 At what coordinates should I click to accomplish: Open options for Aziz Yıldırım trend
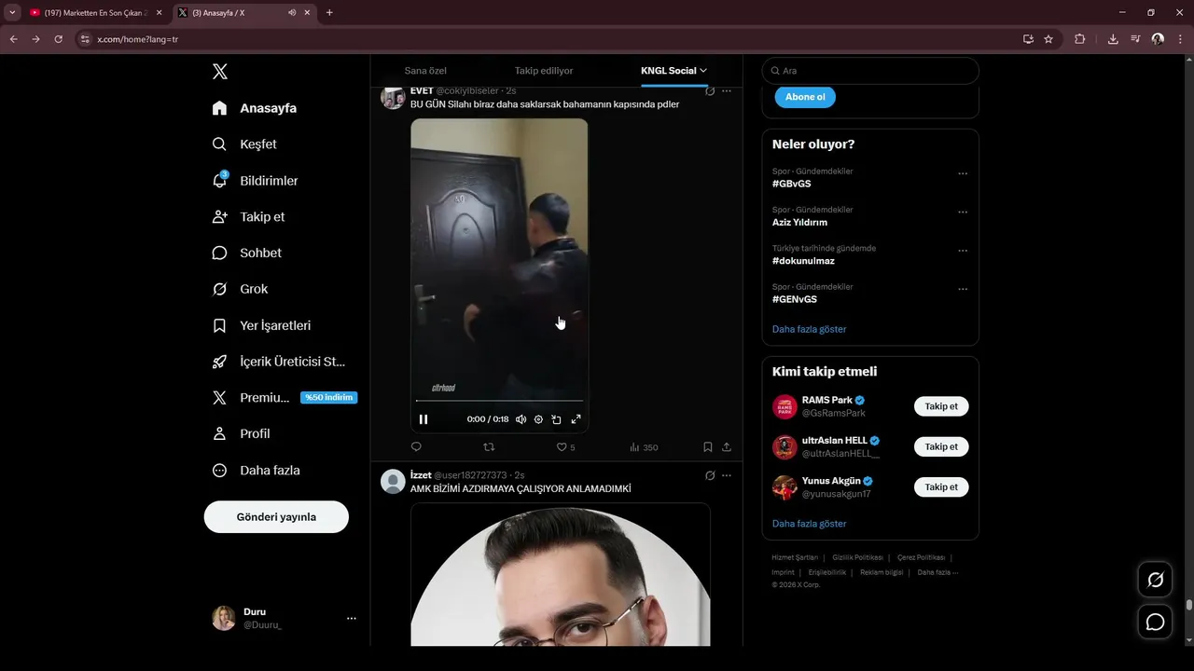tap(963, 212)
